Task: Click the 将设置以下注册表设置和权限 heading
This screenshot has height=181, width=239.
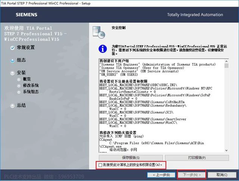Action: coord(124,81)
